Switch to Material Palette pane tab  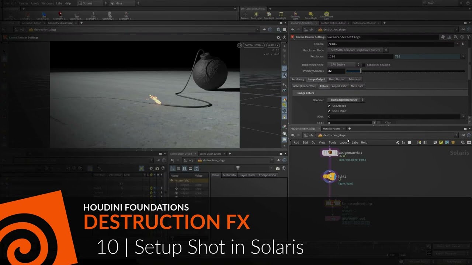(x=332, y=129)
